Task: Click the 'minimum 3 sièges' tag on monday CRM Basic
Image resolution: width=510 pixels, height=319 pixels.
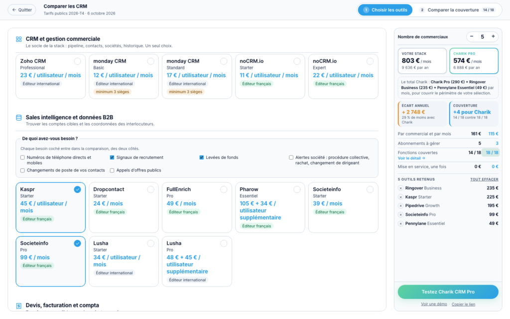Action: pos(113,92)
